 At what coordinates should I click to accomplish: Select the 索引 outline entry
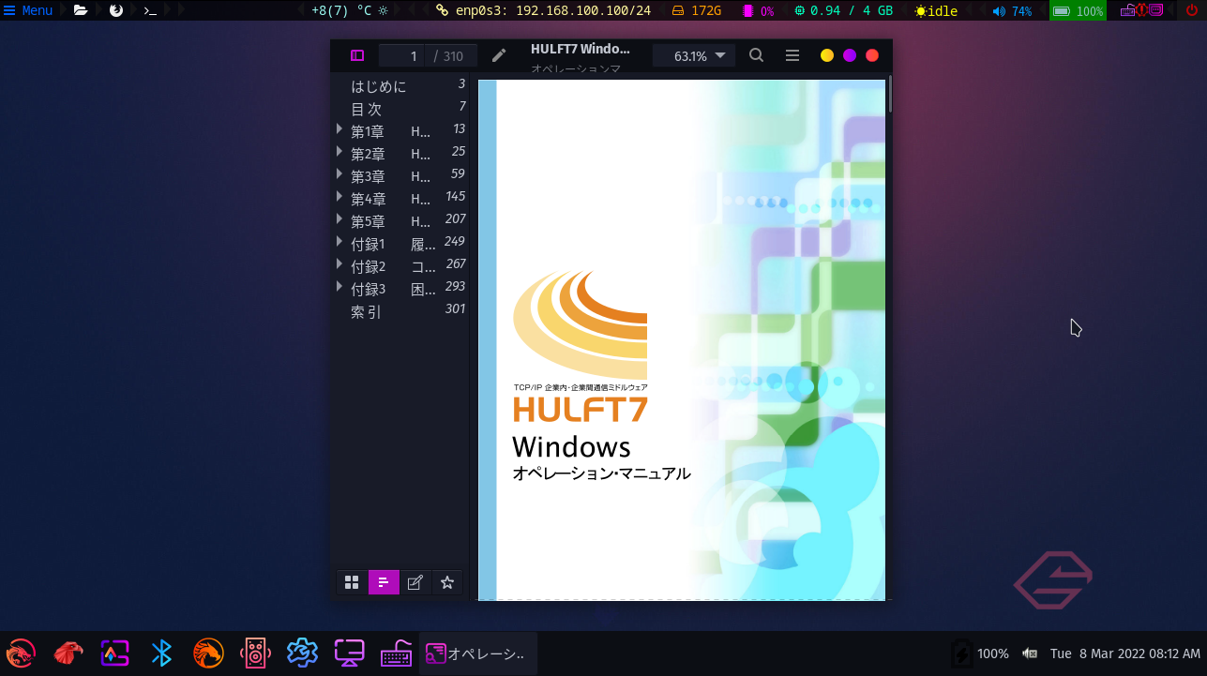click(367, 312)
